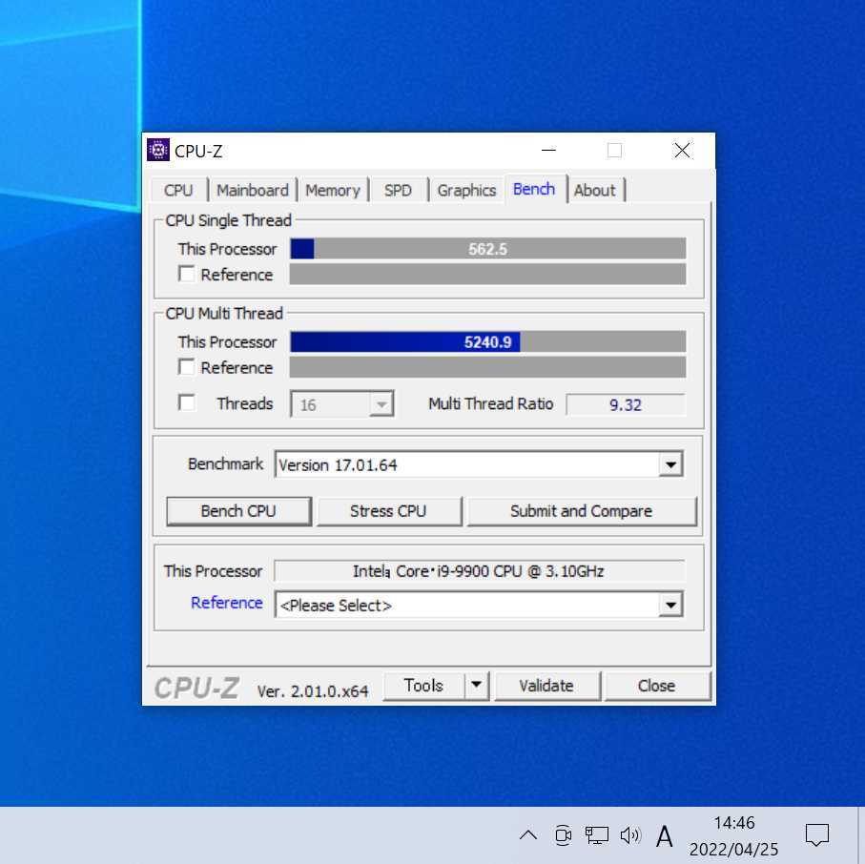Click the blue Reference link label

(x=227, y=603)
